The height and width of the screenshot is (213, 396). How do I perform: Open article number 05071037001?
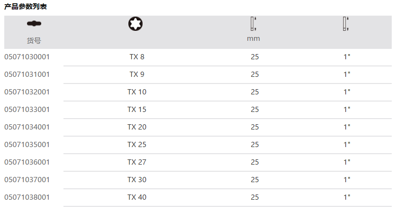(x=27, y=180)
